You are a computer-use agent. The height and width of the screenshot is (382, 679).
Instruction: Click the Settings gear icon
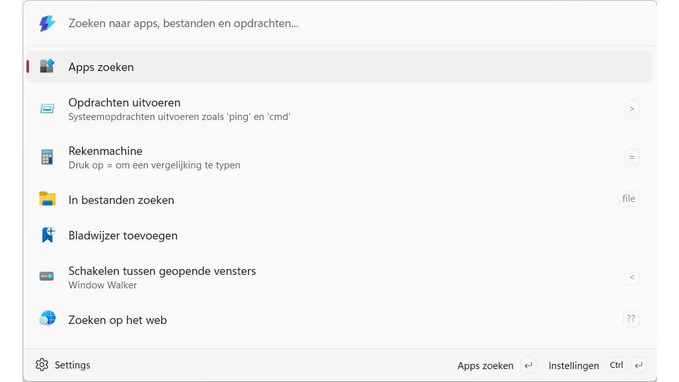(x=42, y=365)
